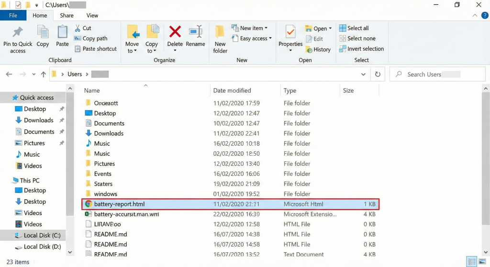Screen dimensions: 490x267
Task: Click Invert selection button
Action: [361, 49]
